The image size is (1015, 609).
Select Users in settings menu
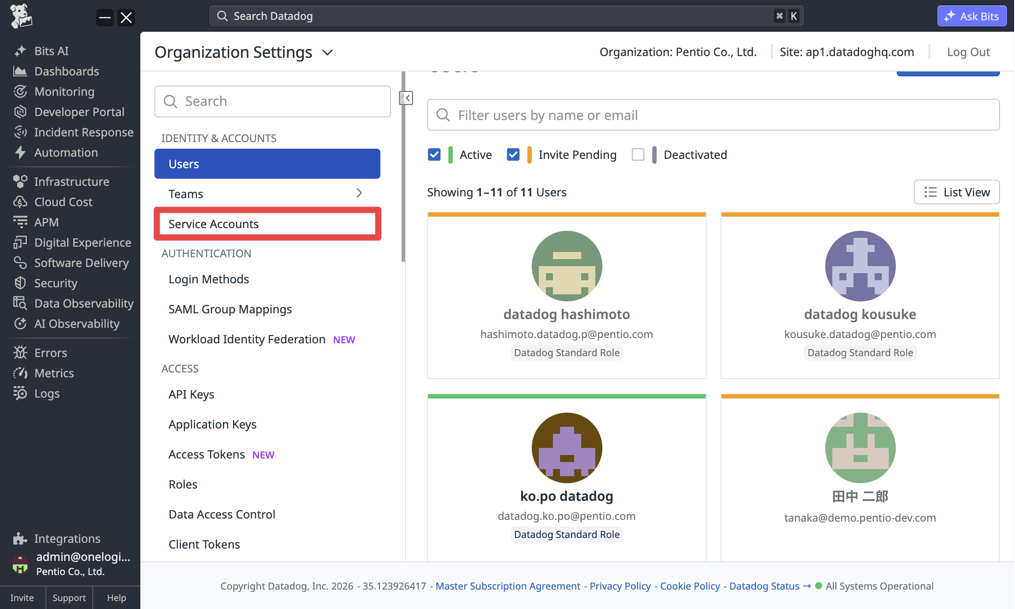point(267,164)
